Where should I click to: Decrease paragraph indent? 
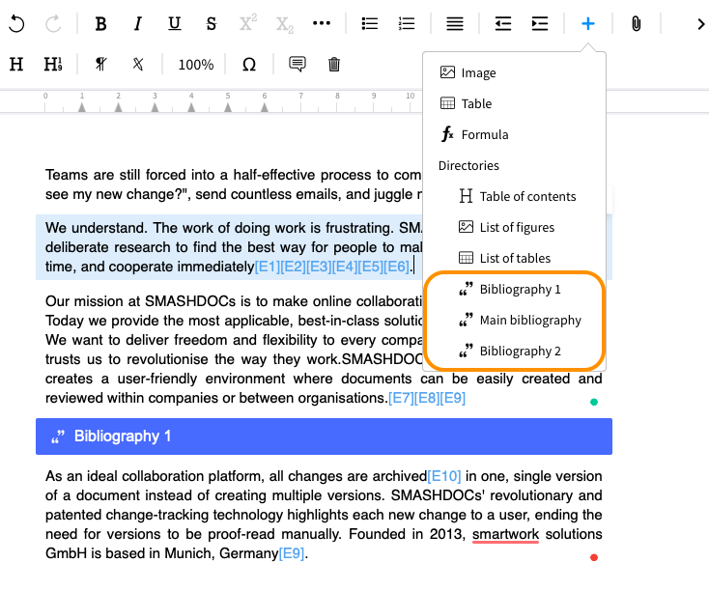click(503, 23)
